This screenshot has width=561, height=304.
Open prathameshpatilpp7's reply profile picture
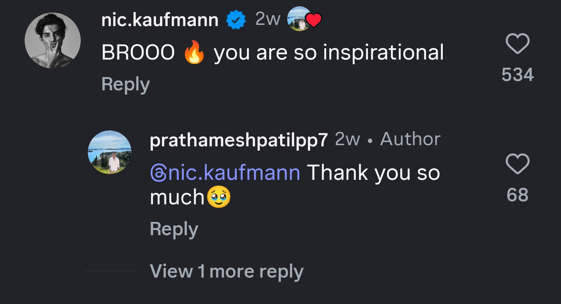pyautogui.click(x=110, y=152)
